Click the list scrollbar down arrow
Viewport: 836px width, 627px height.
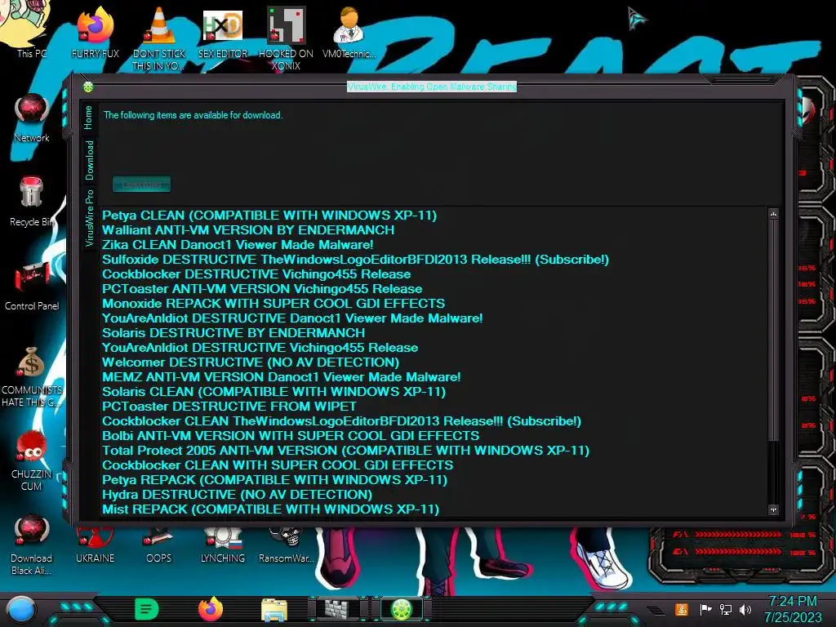coord(774,509)
